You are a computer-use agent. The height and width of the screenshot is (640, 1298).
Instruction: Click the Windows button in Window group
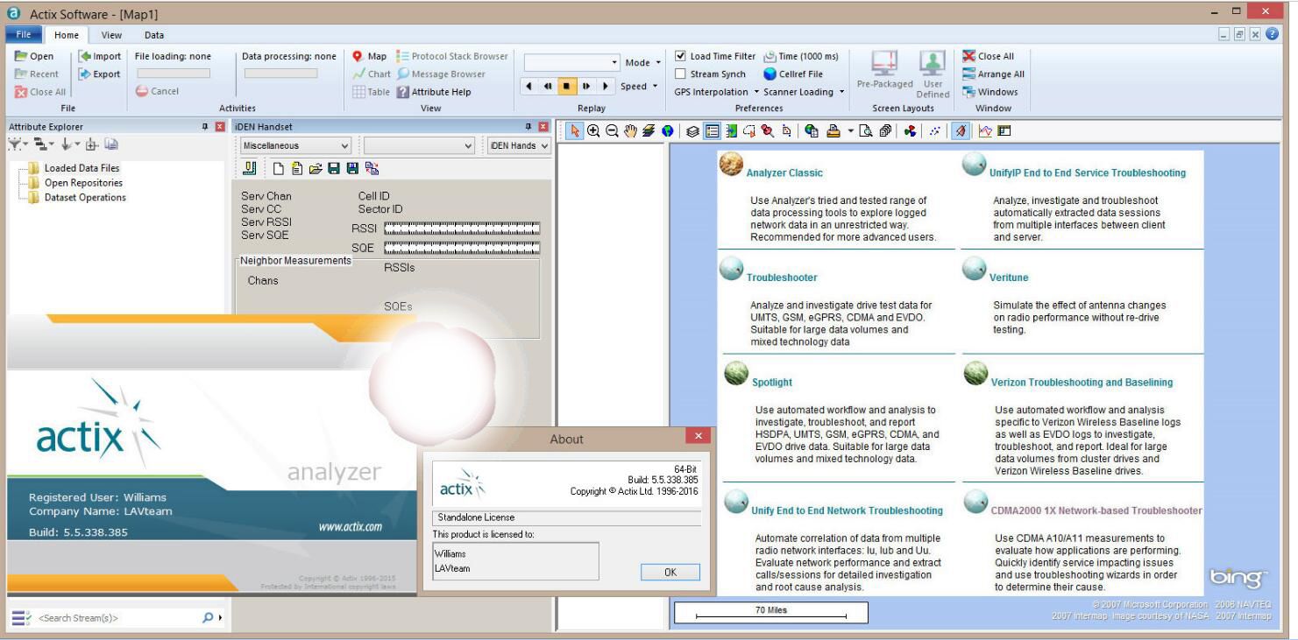pyautogui.click(x=989, y=92)
